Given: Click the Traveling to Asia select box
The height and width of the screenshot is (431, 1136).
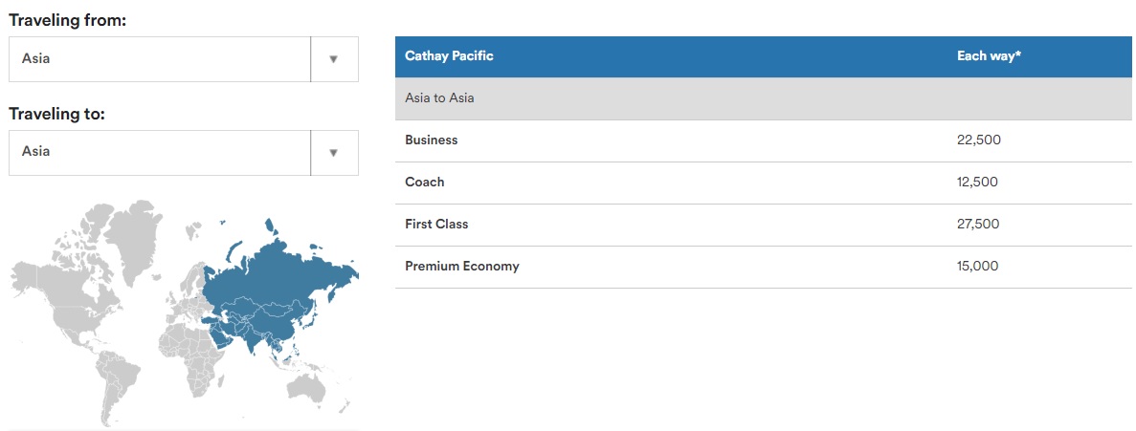Looking at the screenshot, I should [160, 153].
